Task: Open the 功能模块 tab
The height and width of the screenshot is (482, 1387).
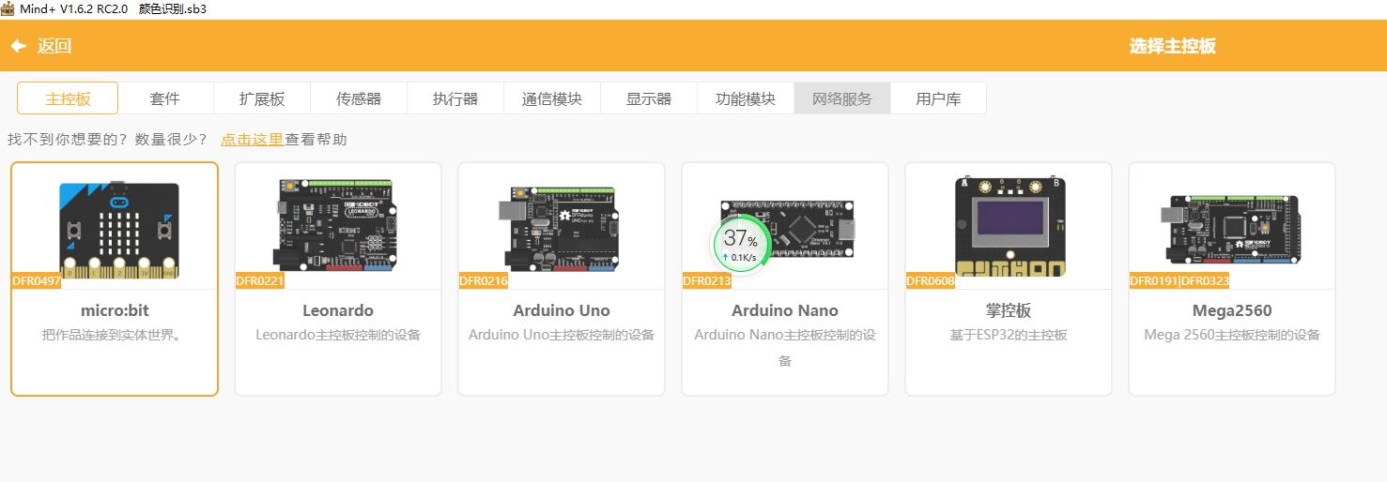Action: [746, 98]
